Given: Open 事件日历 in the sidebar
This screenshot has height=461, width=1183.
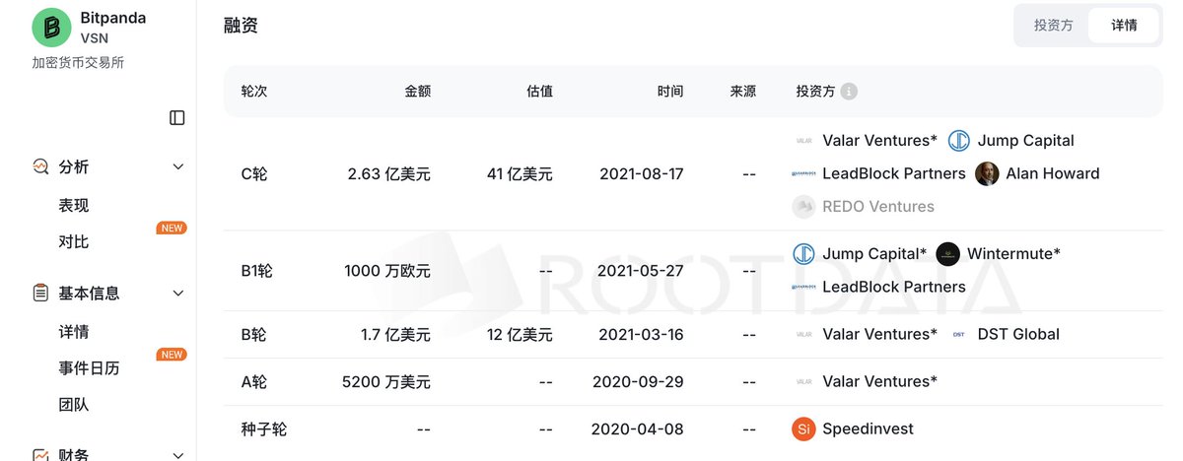Looking at the screenshot, I should 89,368.
